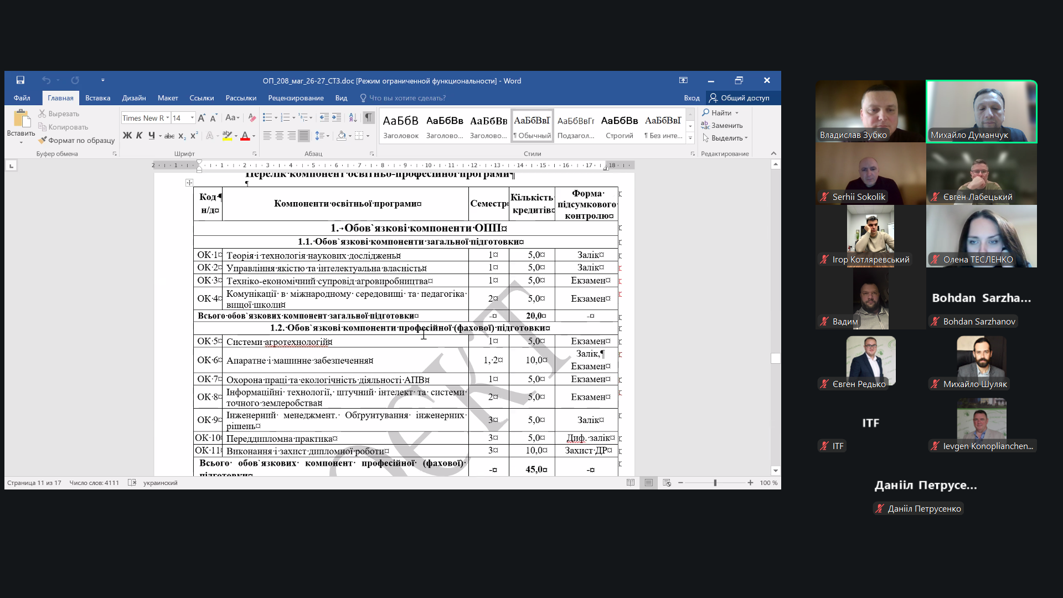The height and width of the screenshot is (598, 1063).
Task: Toggle bold (Ж) formatting
Action: [x=127, y=136]
